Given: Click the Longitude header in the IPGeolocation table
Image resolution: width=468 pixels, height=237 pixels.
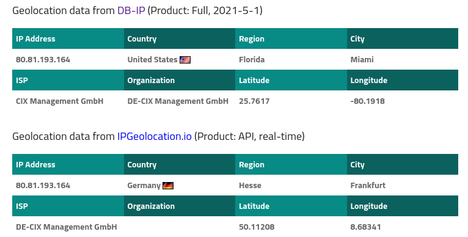Looking at the screenshot, I should [369, 206].
